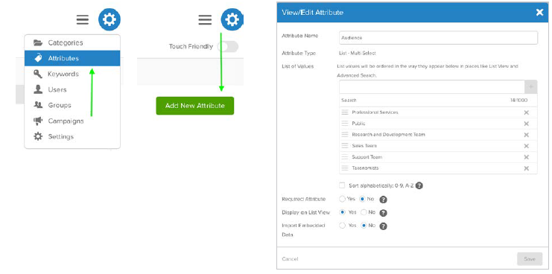The image size is (552, 274).
Task: Click the Attribute Name input field
Action: click(x=438, y=38)
